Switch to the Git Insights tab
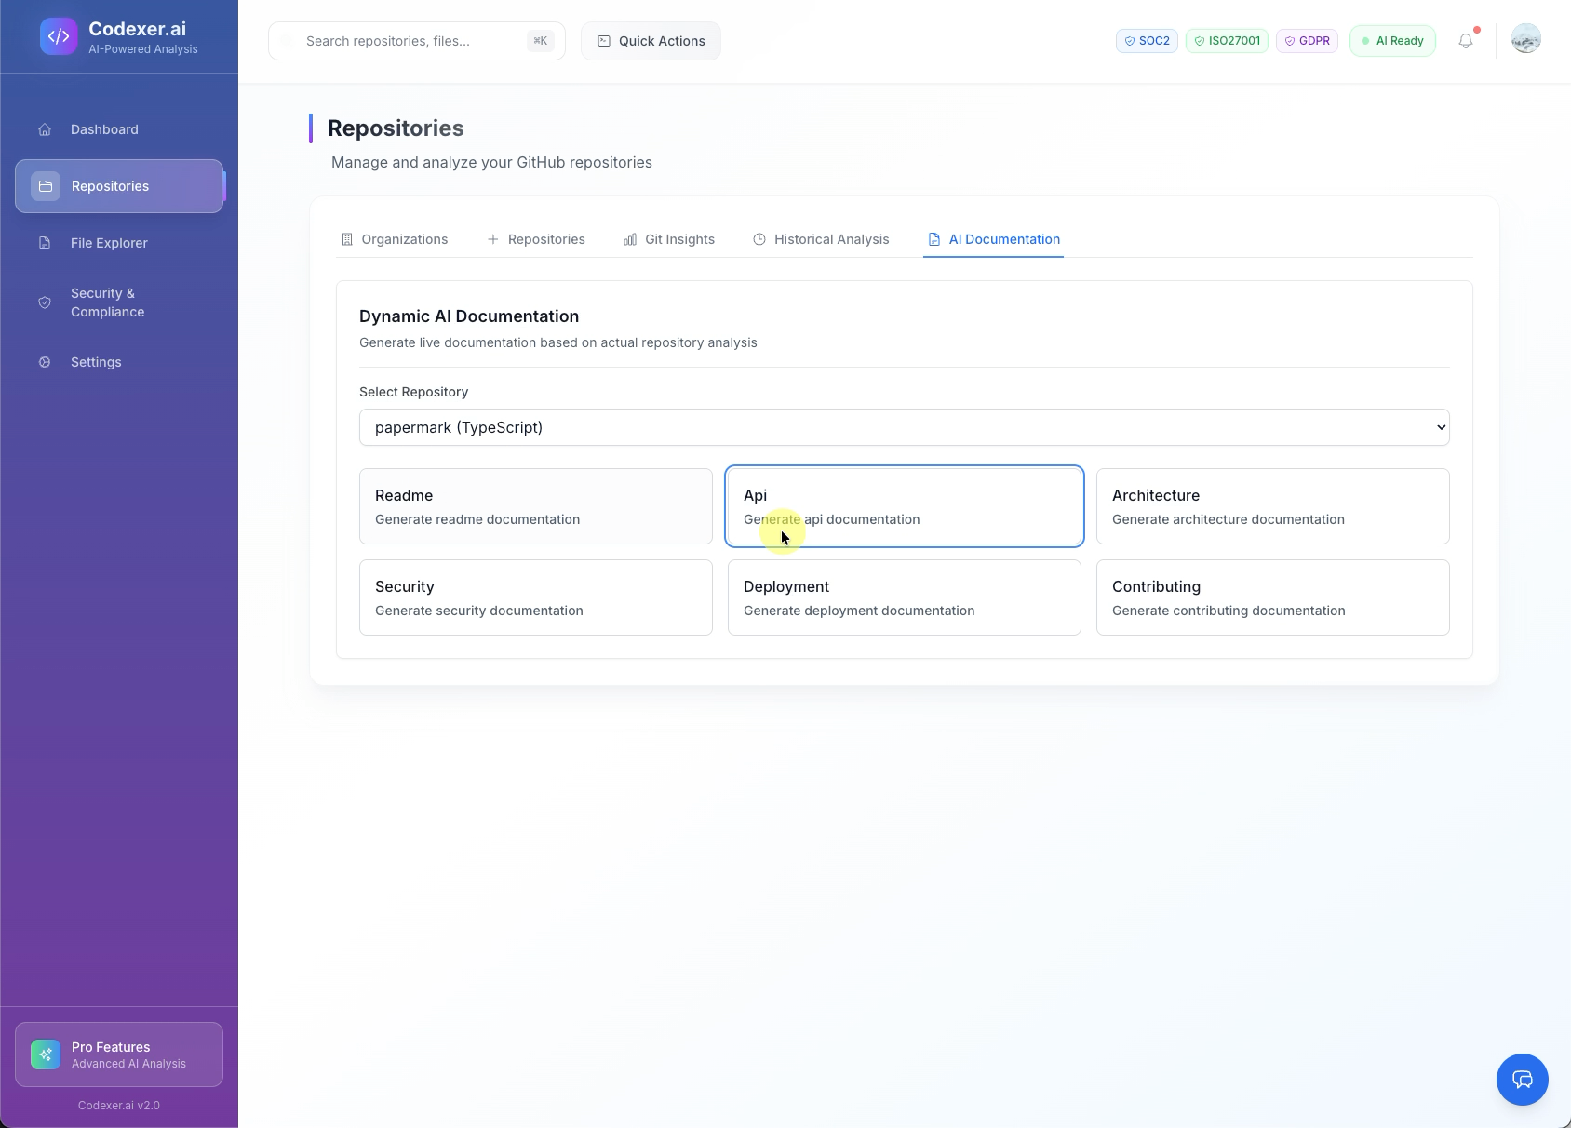 (669, 239)
